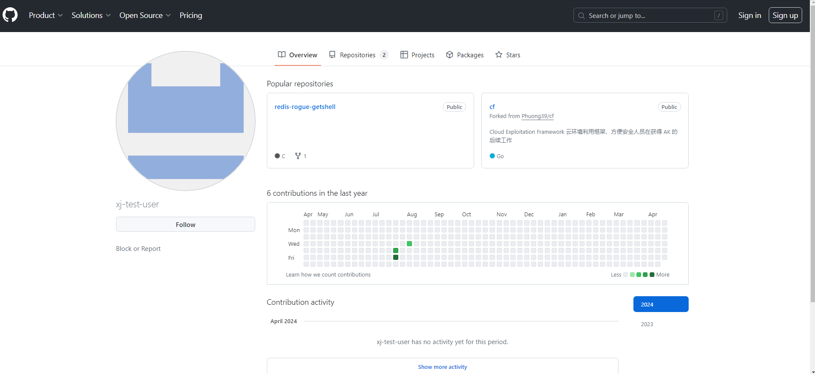
Task: Select the 2024 year filter
Action: pyautogui.click(x=661, y=304)
